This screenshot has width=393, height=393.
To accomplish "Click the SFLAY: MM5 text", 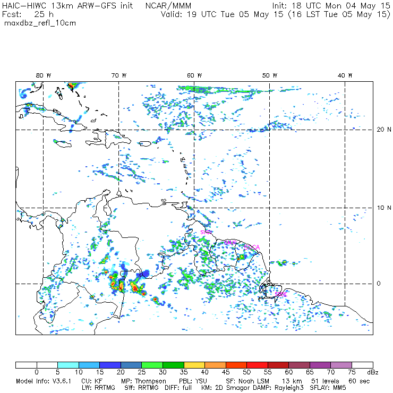I will (x=328, y=388).
